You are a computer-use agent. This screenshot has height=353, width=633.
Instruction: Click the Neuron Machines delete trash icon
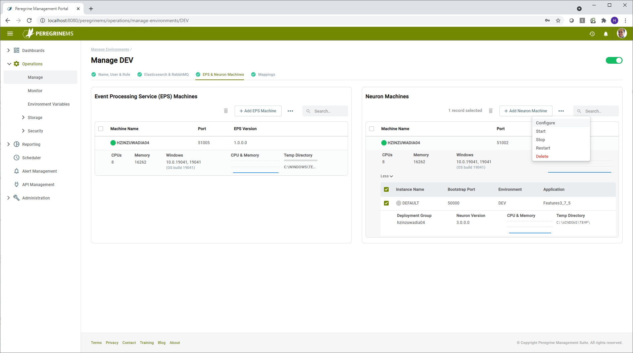pyautogui.click(x=491, y=111)
